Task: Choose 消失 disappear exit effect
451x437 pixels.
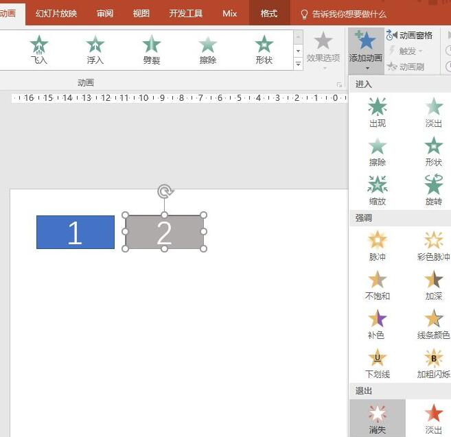Action: (x=378, y=418)
